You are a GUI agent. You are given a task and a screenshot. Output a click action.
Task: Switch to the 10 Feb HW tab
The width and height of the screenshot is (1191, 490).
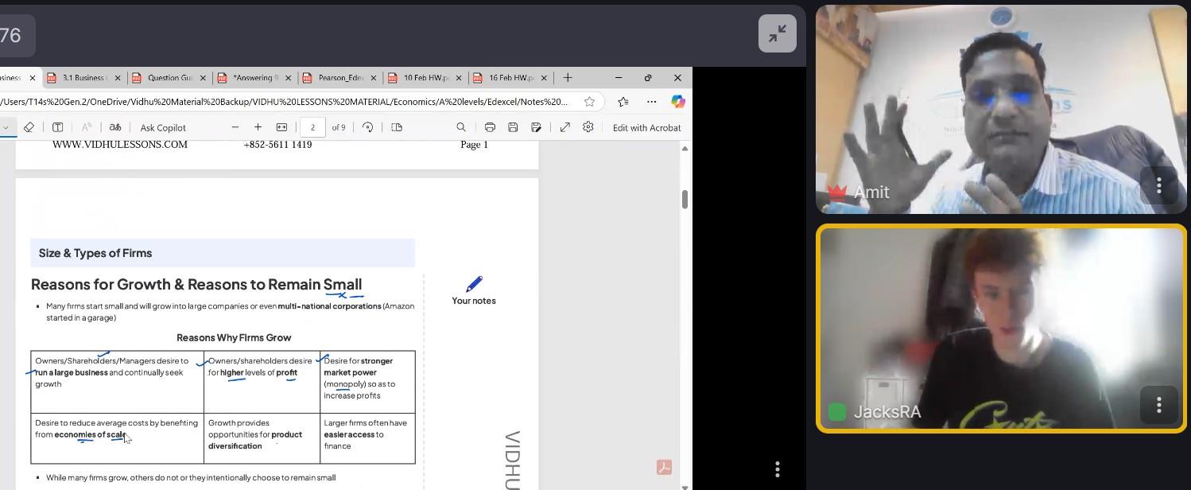point(425,78)
